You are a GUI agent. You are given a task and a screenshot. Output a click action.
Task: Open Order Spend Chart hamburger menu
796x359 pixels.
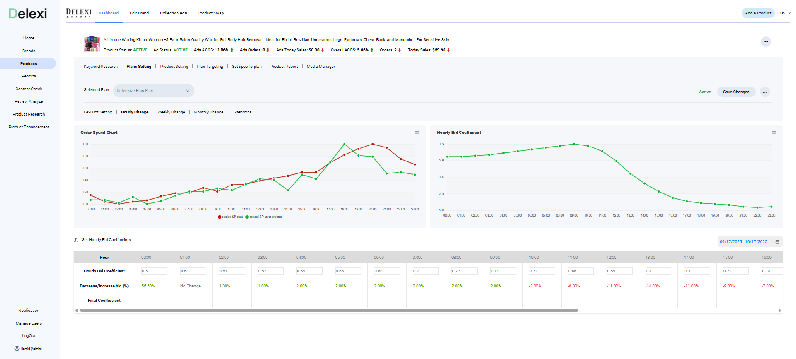(x=417, y=133)
